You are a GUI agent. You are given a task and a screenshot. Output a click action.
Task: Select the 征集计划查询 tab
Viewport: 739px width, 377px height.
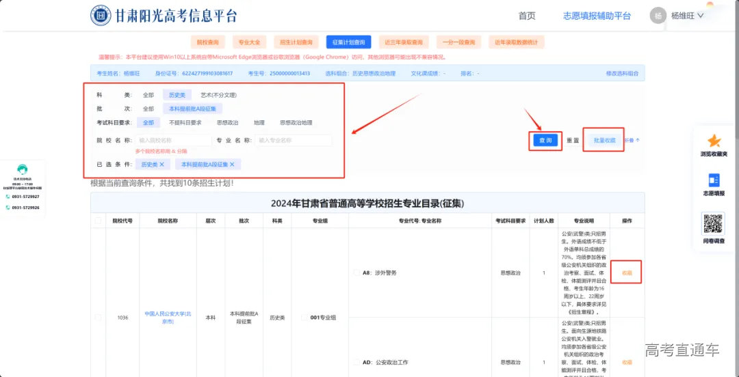click(348, 42)
